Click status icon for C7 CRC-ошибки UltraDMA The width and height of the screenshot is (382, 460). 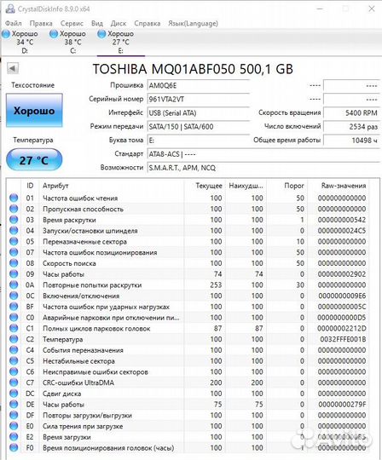coord(14,382)
